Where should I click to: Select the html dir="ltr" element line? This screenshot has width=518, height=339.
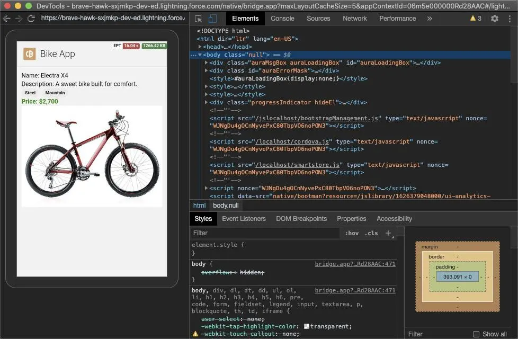point(247,39)
